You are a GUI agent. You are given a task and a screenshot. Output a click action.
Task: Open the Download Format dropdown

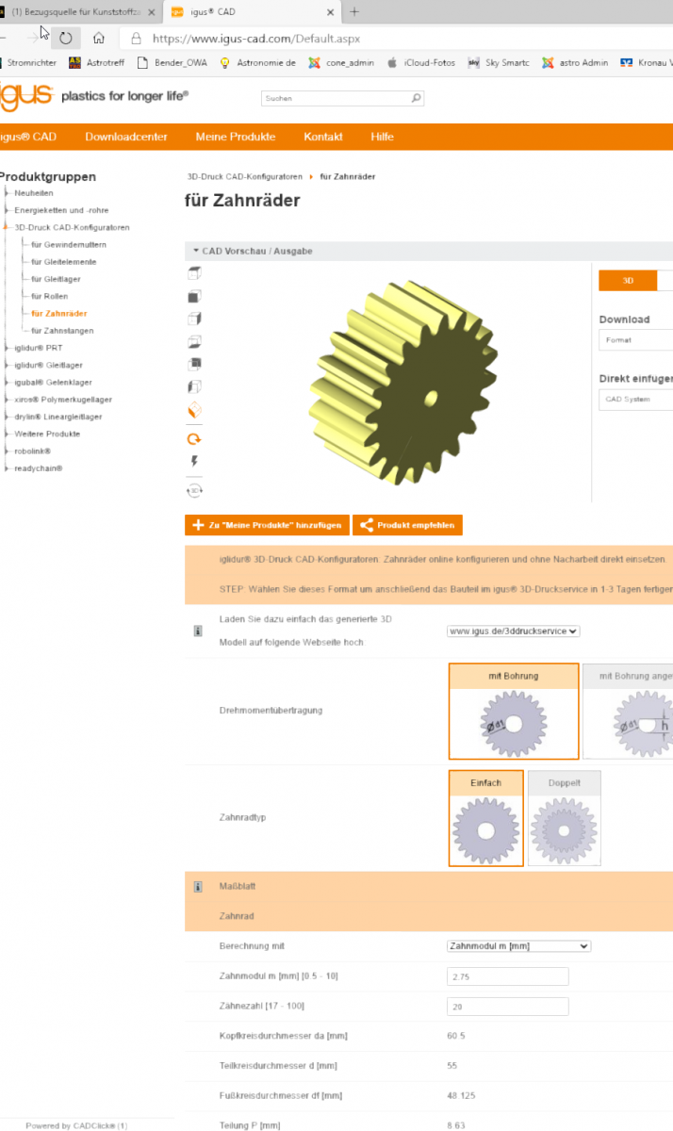pos(636,340)
